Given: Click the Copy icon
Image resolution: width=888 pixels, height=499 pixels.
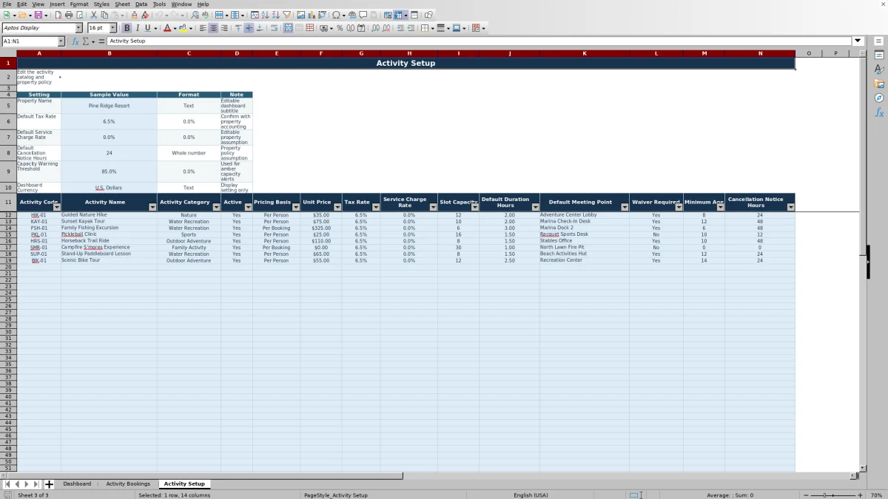Looking at the screenshot, I should [104, 15].
